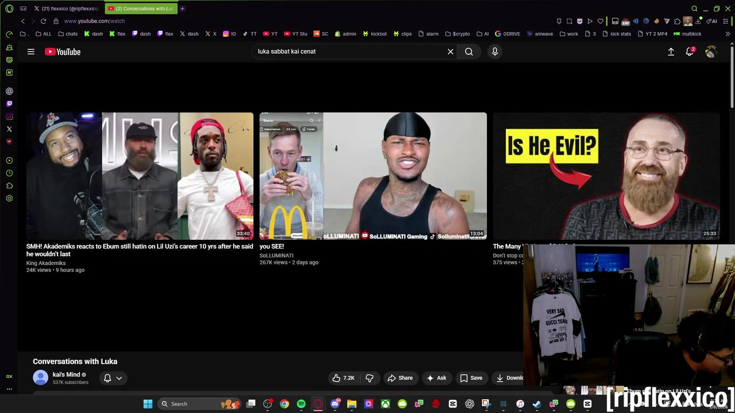Open the YouTube Create upload icon
The width and height of the screenshot is (735, 413).
click(x=671, y=52)
